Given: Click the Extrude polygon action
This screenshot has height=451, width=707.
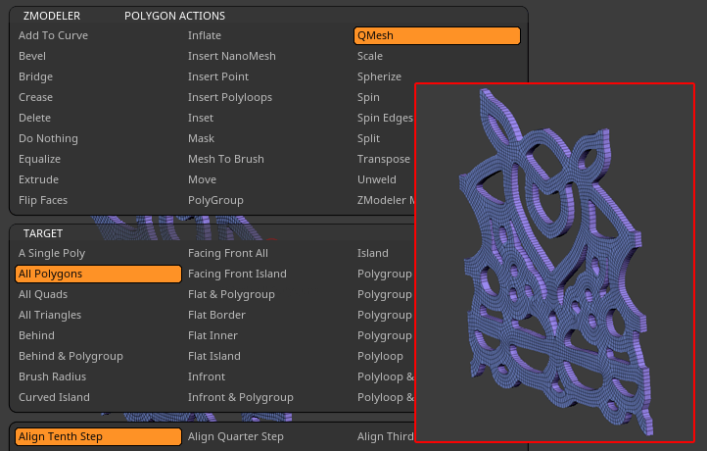Looking at the screenshot, I should coord(39,179).
